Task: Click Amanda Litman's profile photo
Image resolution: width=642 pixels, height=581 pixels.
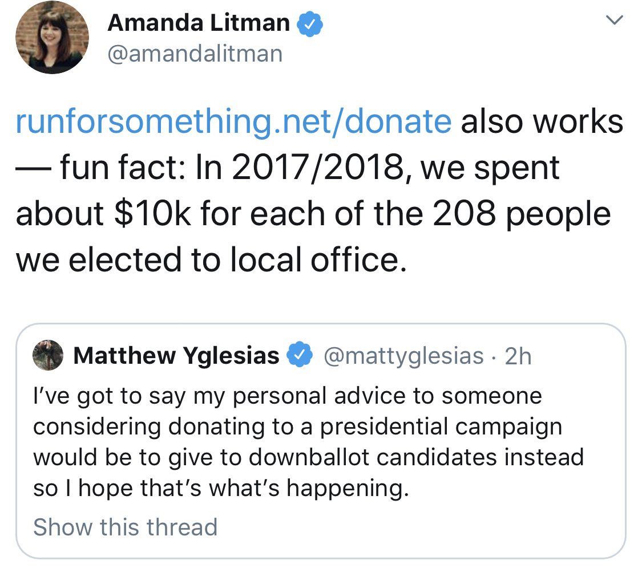Action: click(52, 38)
